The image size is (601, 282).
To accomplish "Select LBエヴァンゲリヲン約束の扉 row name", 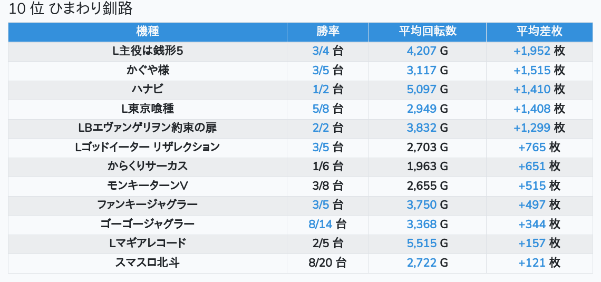I will tap(148, 128).
